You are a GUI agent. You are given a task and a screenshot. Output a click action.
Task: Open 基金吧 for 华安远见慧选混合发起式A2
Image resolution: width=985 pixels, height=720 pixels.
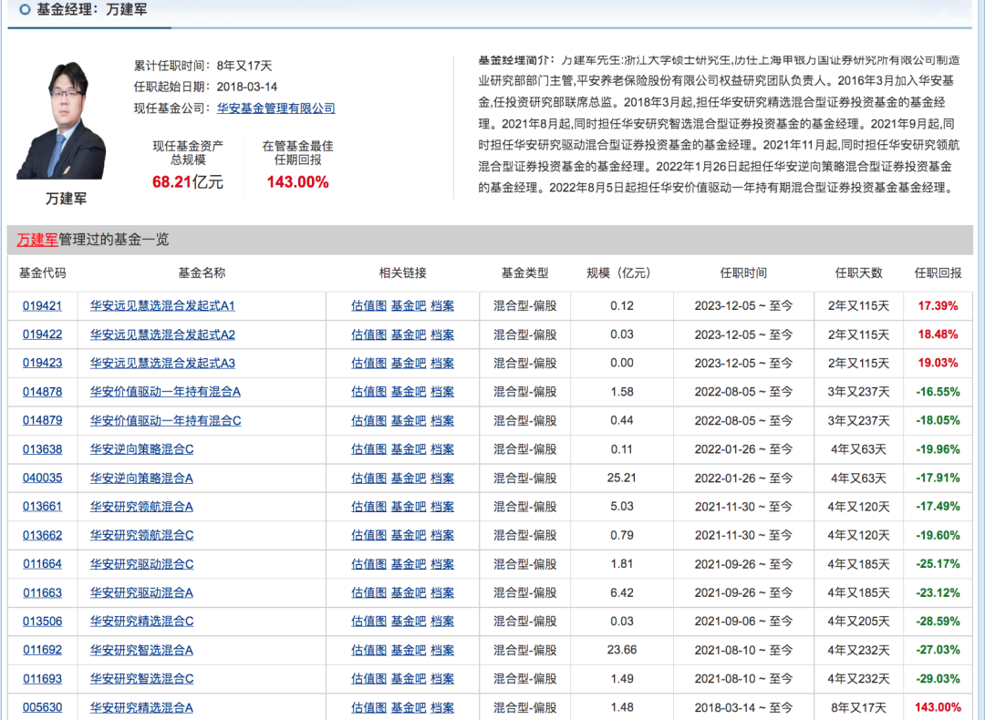[409, 334]
